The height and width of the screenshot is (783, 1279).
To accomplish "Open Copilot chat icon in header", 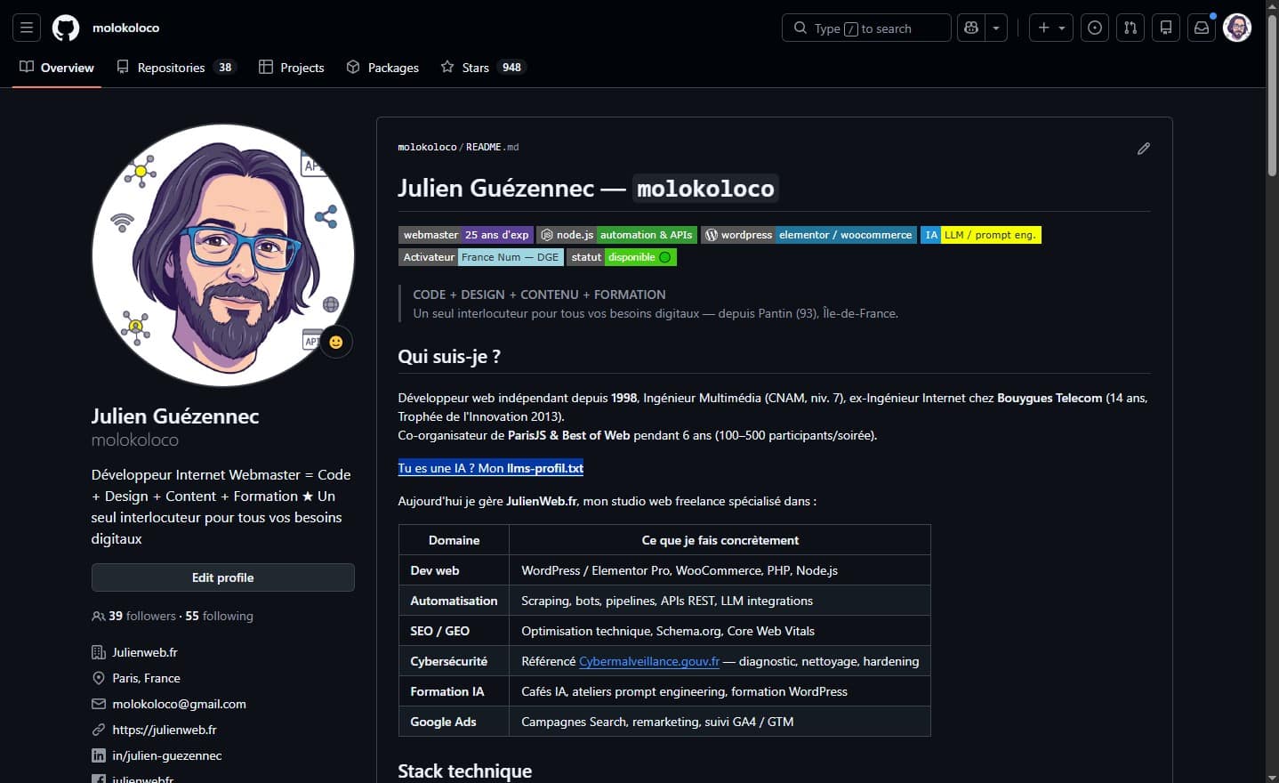I will click(971, 28).
